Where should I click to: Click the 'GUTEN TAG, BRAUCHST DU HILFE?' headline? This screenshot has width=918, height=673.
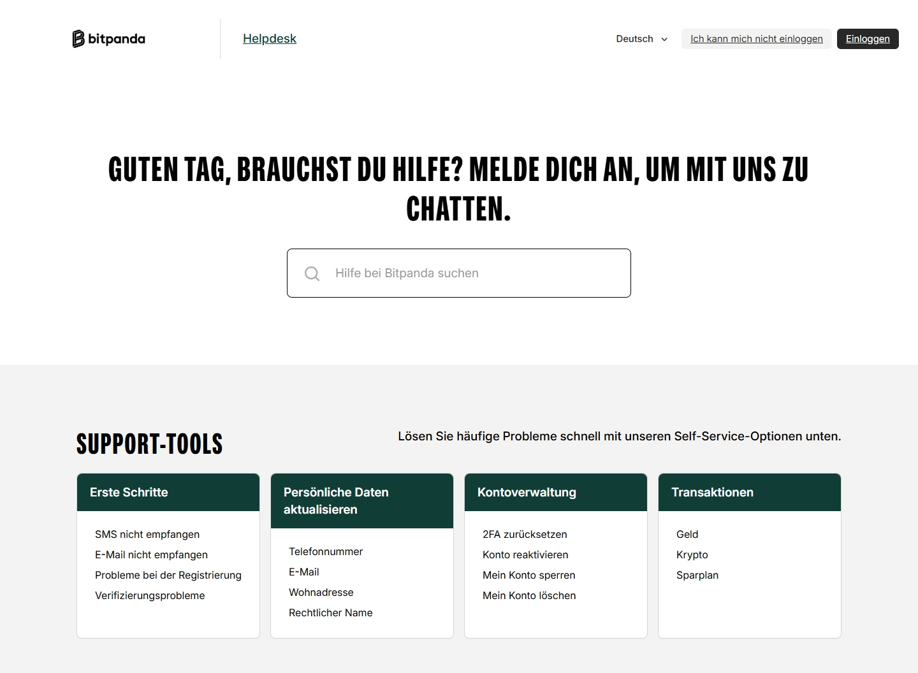click(458, 189)
